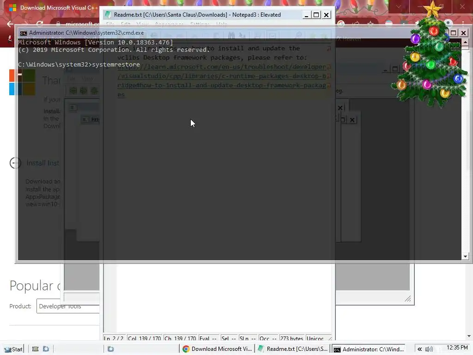This screenshot has height=355, width=473.
Task: Click the Col 139 / 170 status field
Action: (145, 338)
